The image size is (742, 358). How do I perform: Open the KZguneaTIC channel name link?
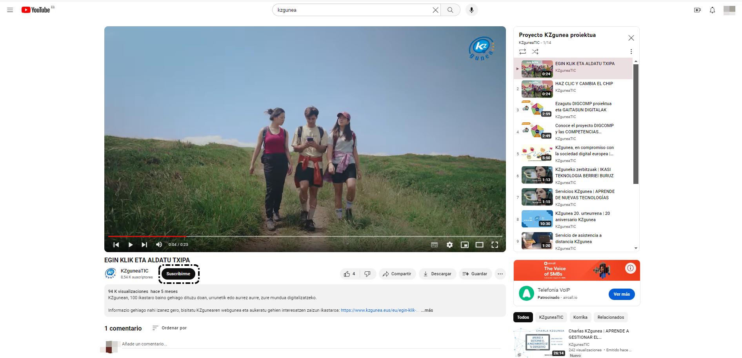pyautogui.click(x=135, y=271)
